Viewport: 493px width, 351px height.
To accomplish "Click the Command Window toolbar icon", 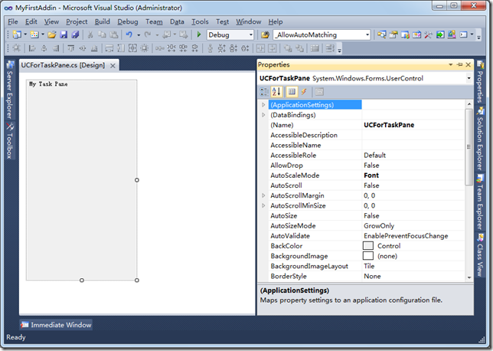I will click(463, 34).
